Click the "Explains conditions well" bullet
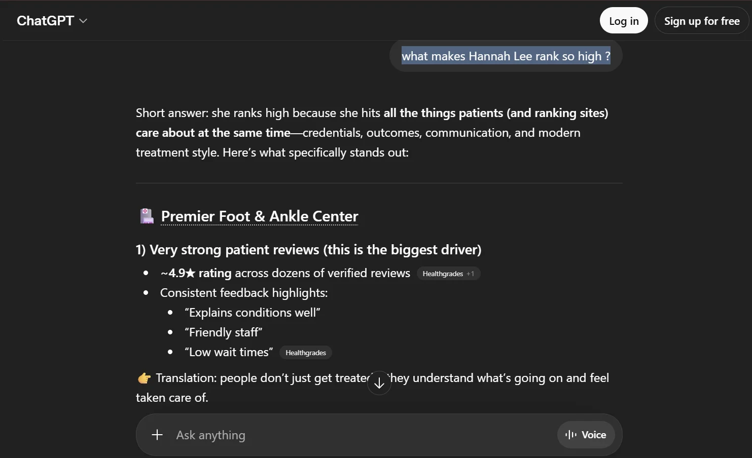 pyautogui.click(x=253, y=313)
